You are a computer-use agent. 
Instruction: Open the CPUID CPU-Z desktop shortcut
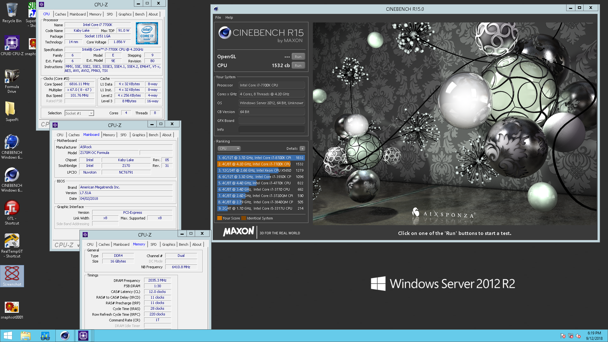tap(12, 46)
